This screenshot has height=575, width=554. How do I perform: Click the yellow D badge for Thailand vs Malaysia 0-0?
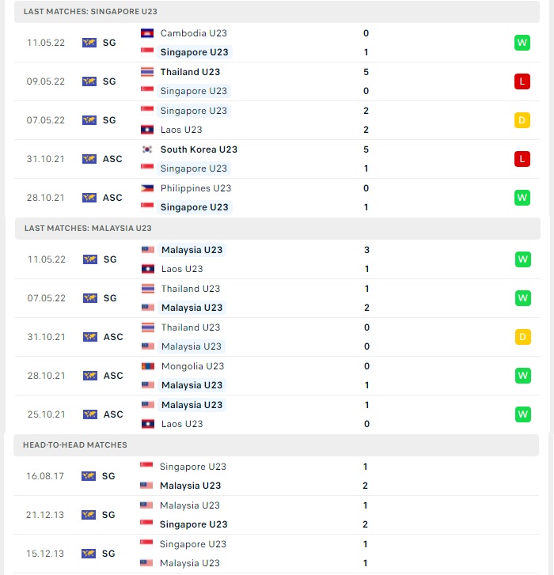[523, 337]
